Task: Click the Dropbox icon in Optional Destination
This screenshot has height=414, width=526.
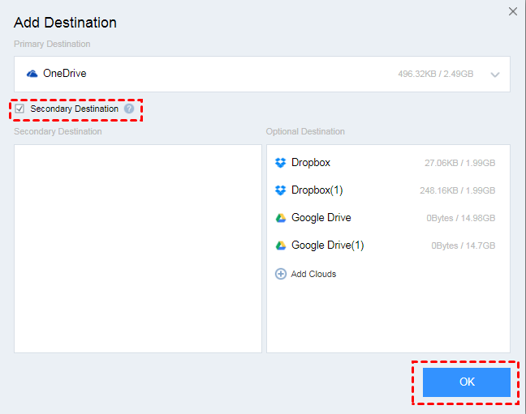Action: point(281,163)
